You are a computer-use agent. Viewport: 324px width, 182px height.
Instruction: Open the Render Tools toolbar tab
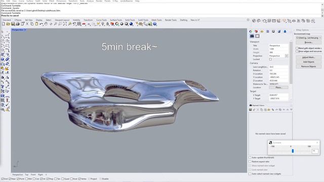coord(171,20)
